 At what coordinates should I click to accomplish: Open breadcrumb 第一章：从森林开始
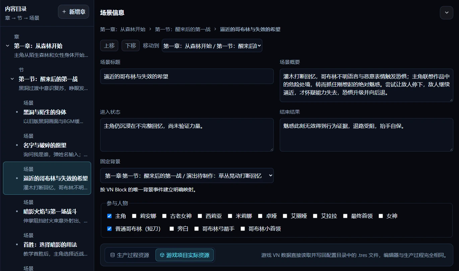pos(123,29)
